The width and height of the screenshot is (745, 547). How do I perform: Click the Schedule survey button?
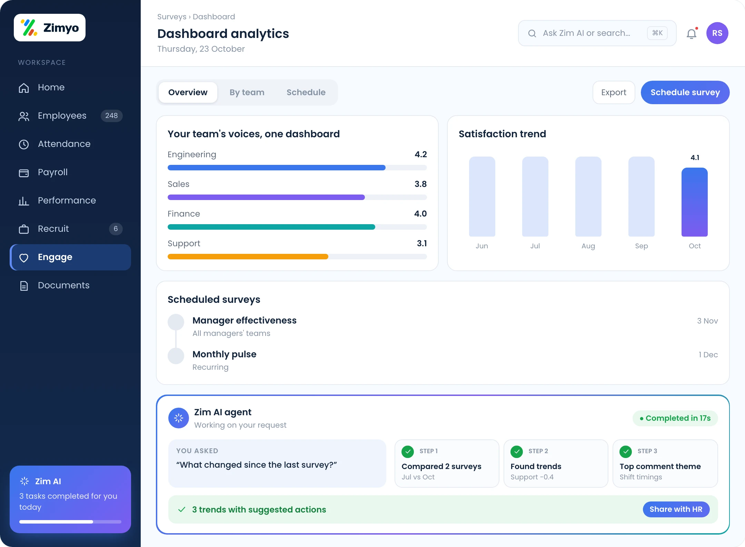tap(685, 92)
